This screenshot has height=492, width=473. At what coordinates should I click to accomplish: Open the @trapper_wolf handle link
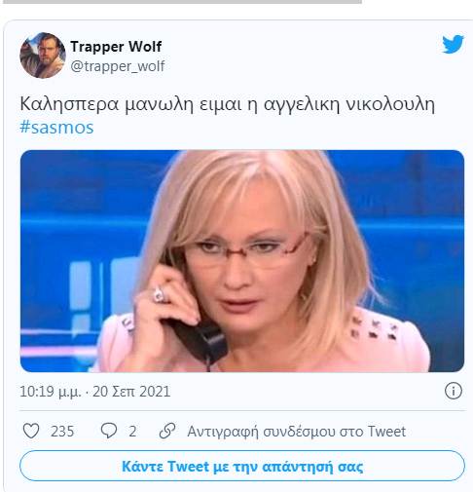tap(118, 66)
